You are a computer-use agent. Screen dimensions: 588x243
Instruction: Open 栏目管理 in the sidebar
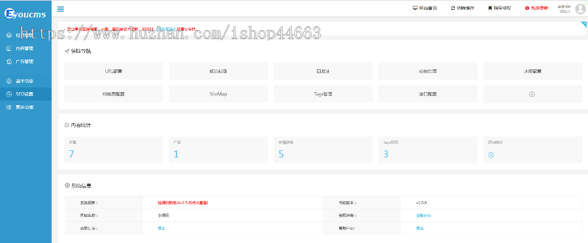26,35
